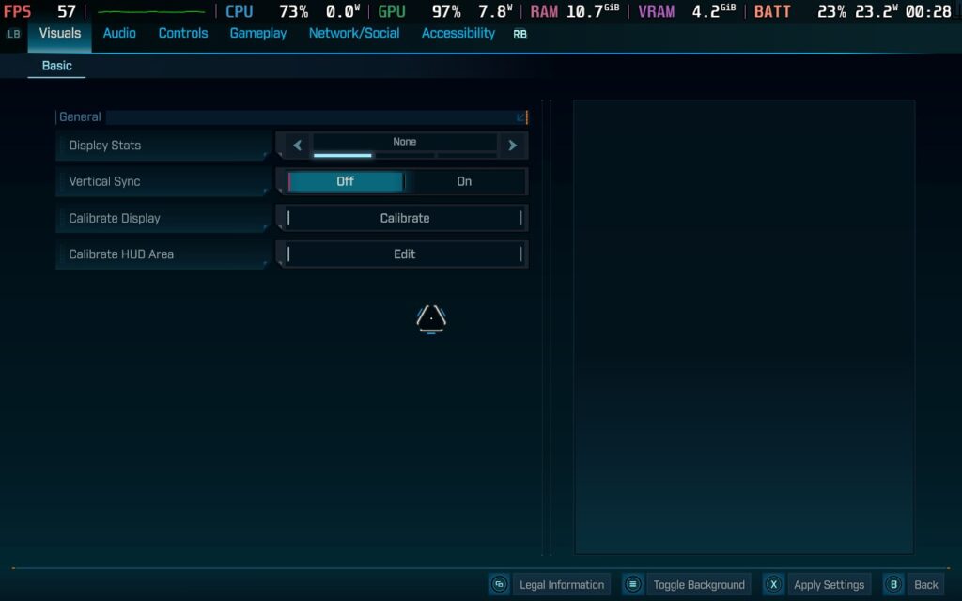Select previous Display Stats option
Image resolution: width=962 pixels, height=601 pixels.
click(297, 146)
